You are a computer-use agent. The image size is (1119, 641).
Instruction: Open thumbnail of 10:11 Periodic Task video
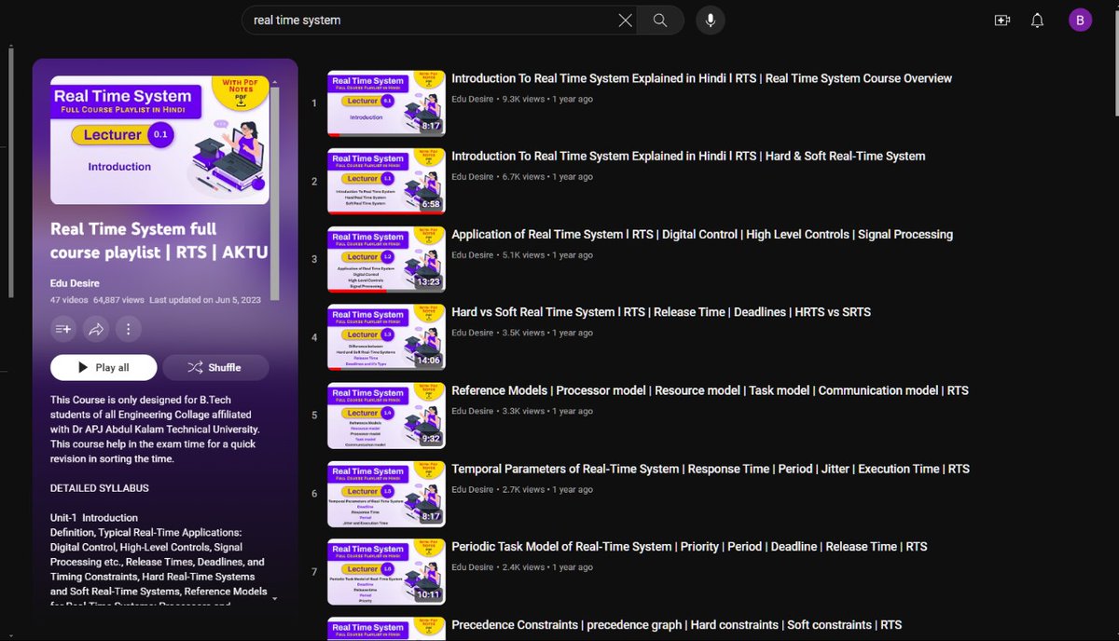point(386,571)
